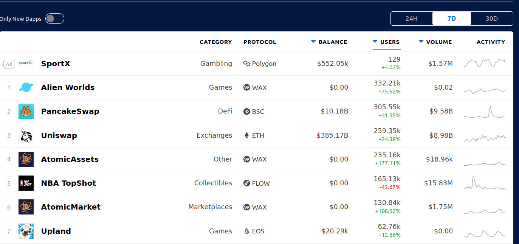The width and height of the screenshot is (519, 244).
Task: Toggle the Only New Dapps switch
Action: coord(55,19)
